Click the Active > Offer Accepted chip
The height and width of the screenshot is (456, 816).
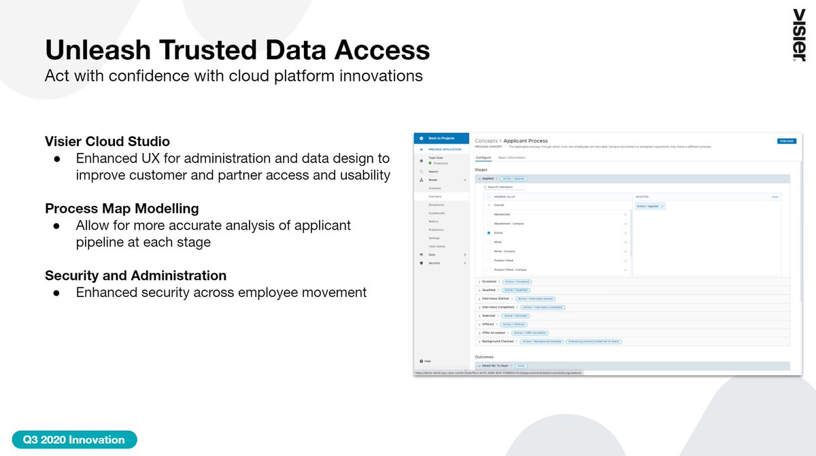[x=530, y=333]
